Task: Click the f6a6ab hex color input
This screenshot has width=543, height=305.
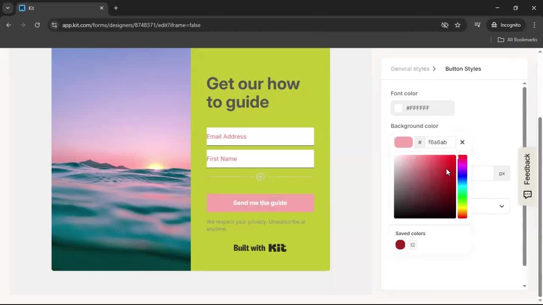Action: pos(439,142)
